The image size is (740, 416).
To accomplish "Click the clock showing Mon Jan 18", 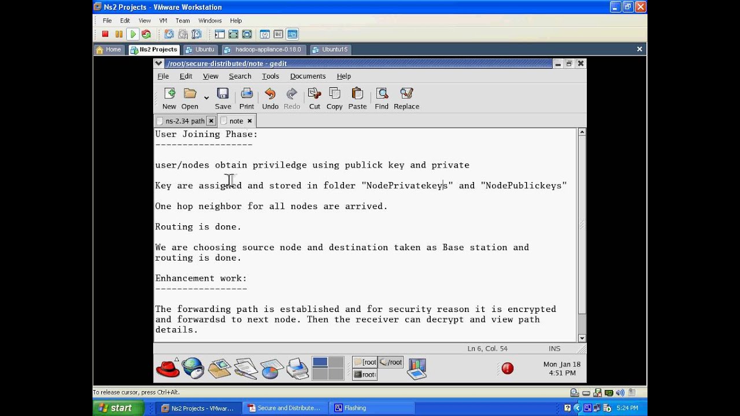I will (x=561, y=369).
